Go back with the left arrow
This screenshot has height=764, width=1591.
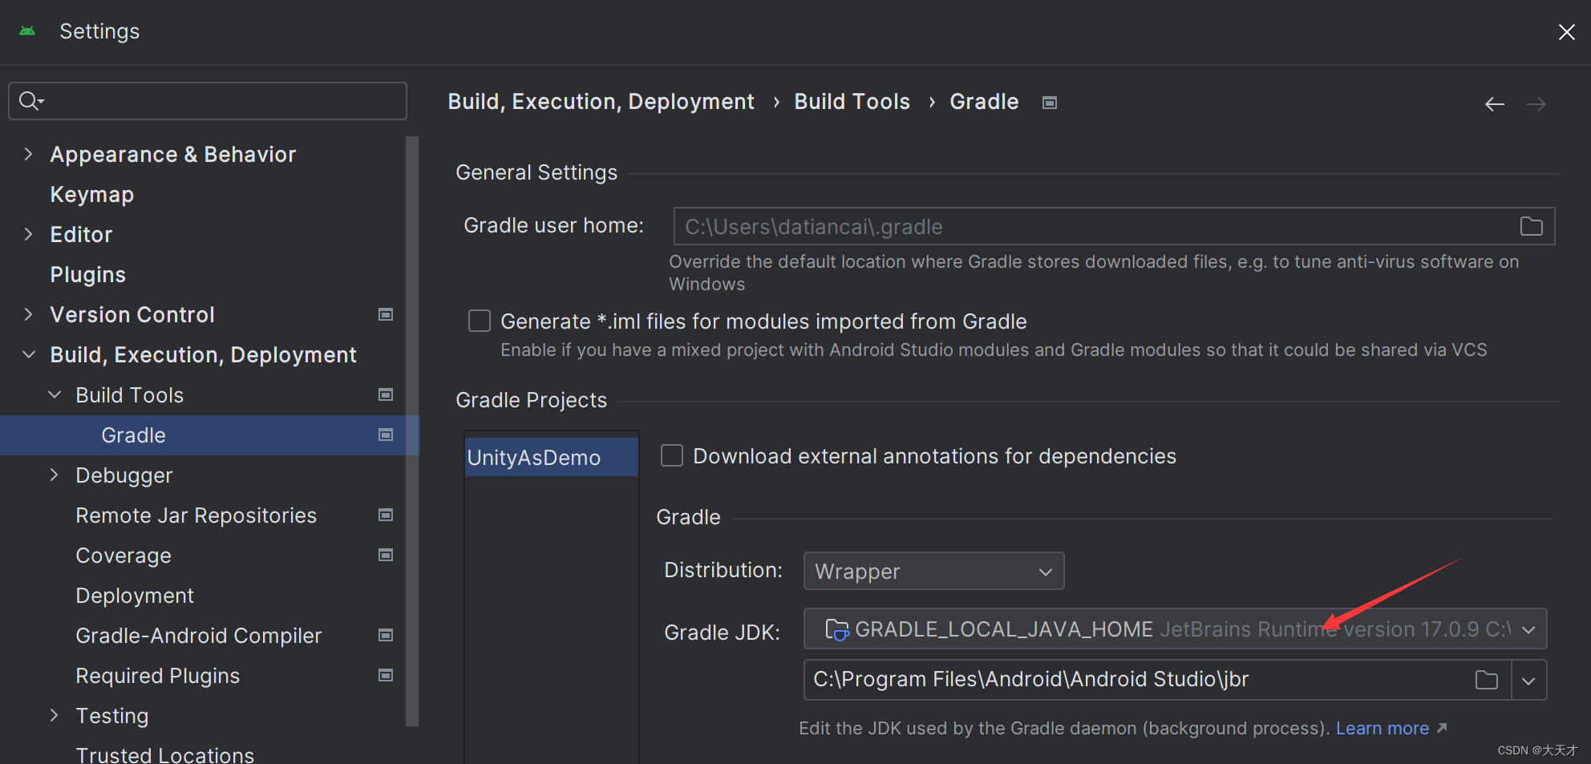coord(1494,104)
